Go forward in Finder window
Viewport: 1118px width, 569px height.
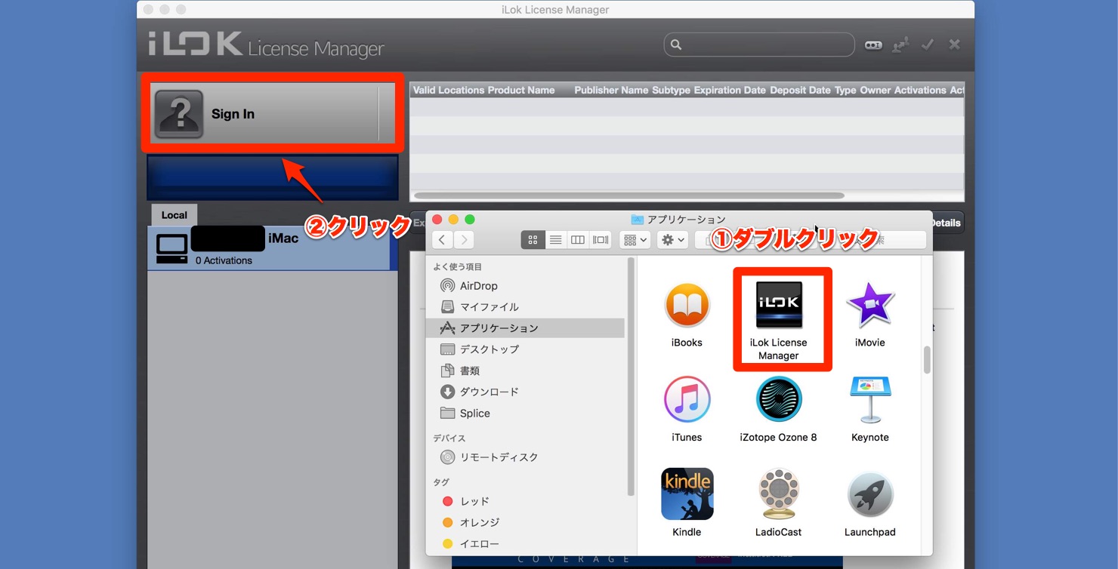(463, 240)
